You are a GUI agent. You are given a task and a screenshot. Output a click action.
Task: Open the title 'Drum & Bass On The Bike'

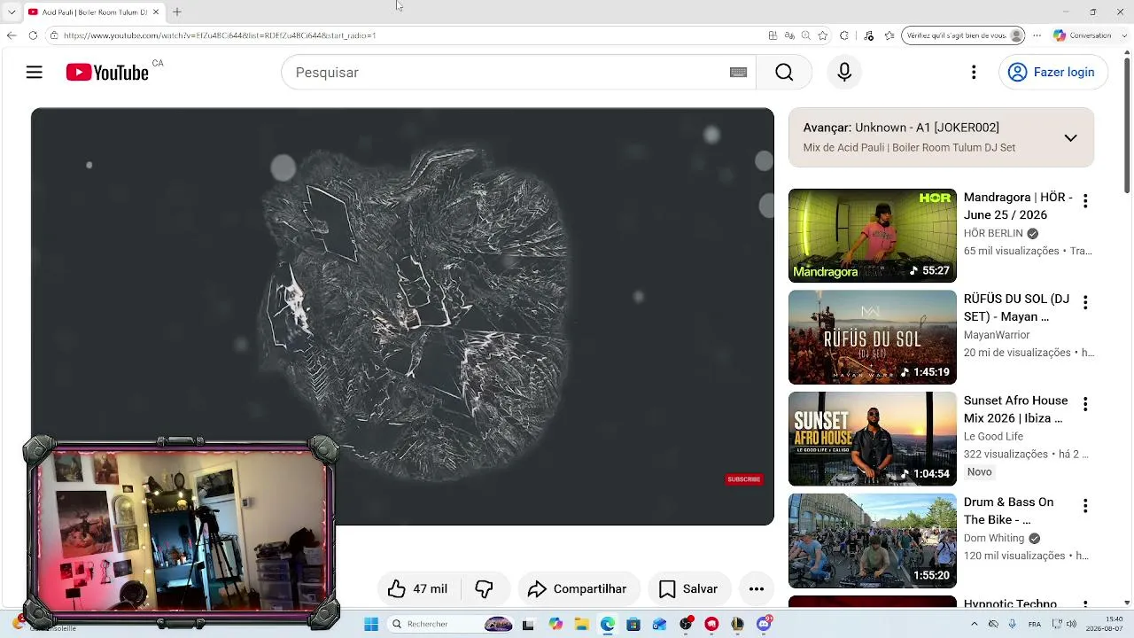tap(1008, 511)
